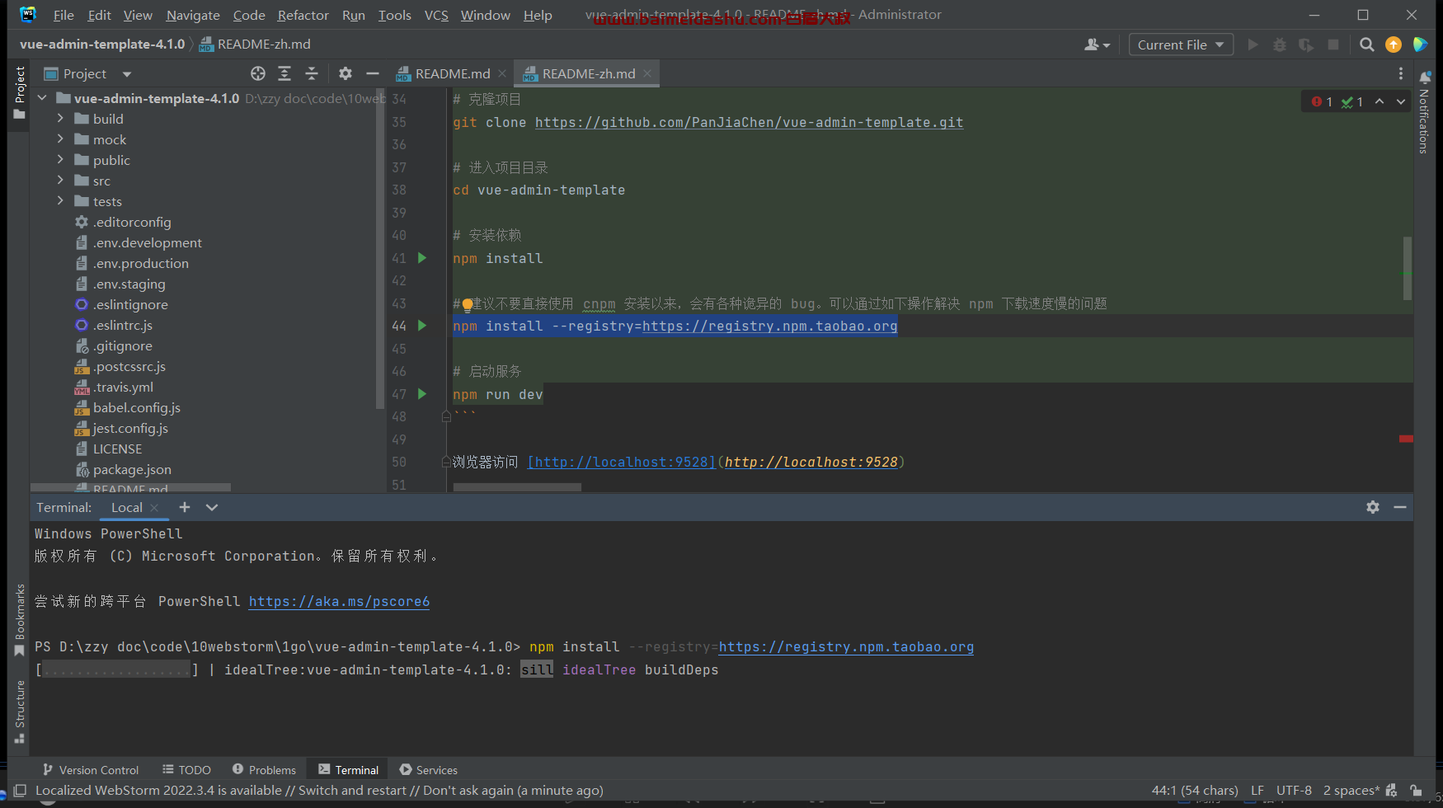The width and height of the screenshot is (1443, 808).
Task: Run gutter command on line 44
Action: coord(422,326)
